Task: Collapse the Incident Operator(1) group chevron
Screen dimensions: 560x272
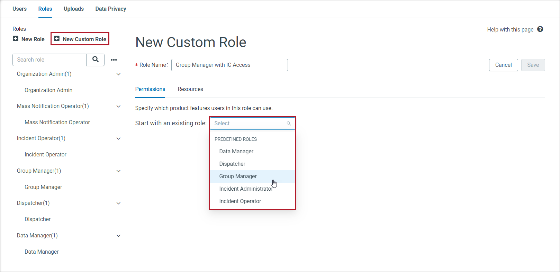Action: (x=118, y=138)
